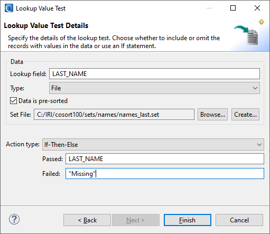Click the Lookup field input box
Screen dimensions: 270x234
click(x=154, y=74)
